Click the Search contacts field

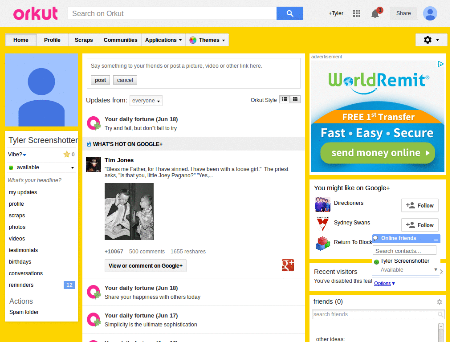pos(404,251)
